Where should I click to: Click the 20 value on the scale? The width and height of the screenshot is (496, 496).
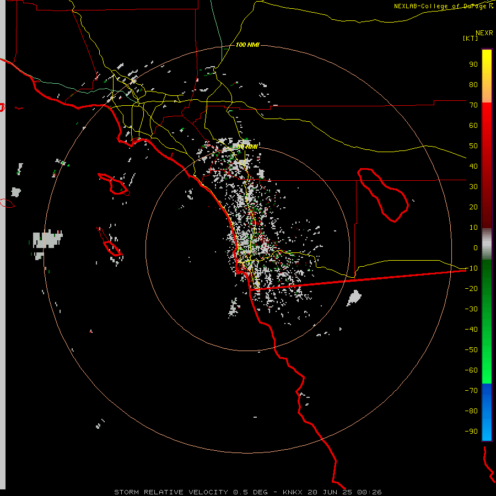point(473,207)
